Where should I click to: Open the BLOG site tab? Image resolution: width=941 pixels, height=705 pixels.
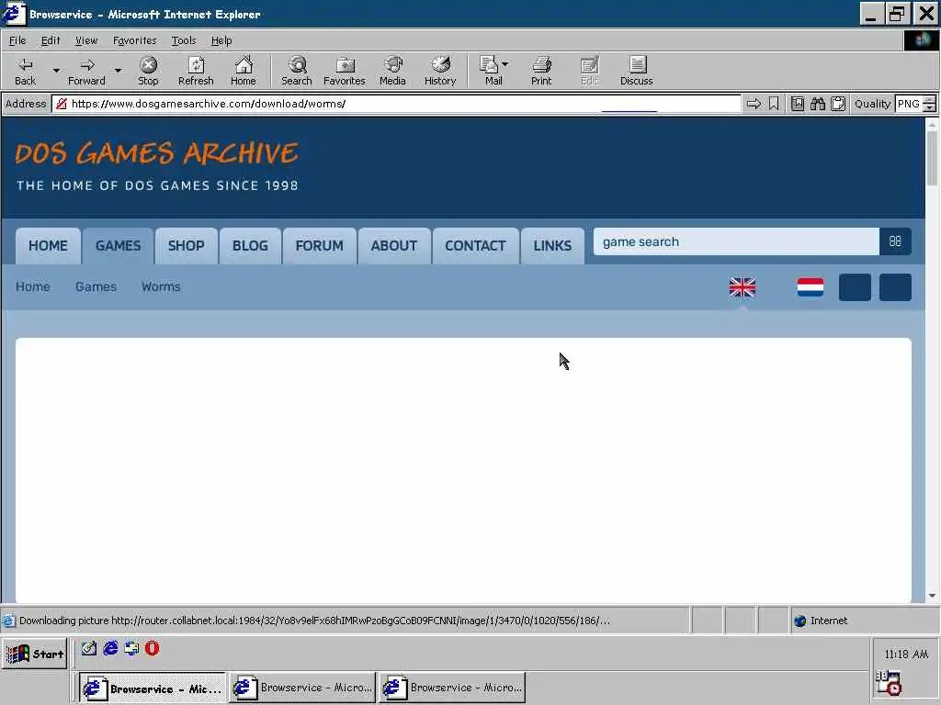click(x=250, y=246)
